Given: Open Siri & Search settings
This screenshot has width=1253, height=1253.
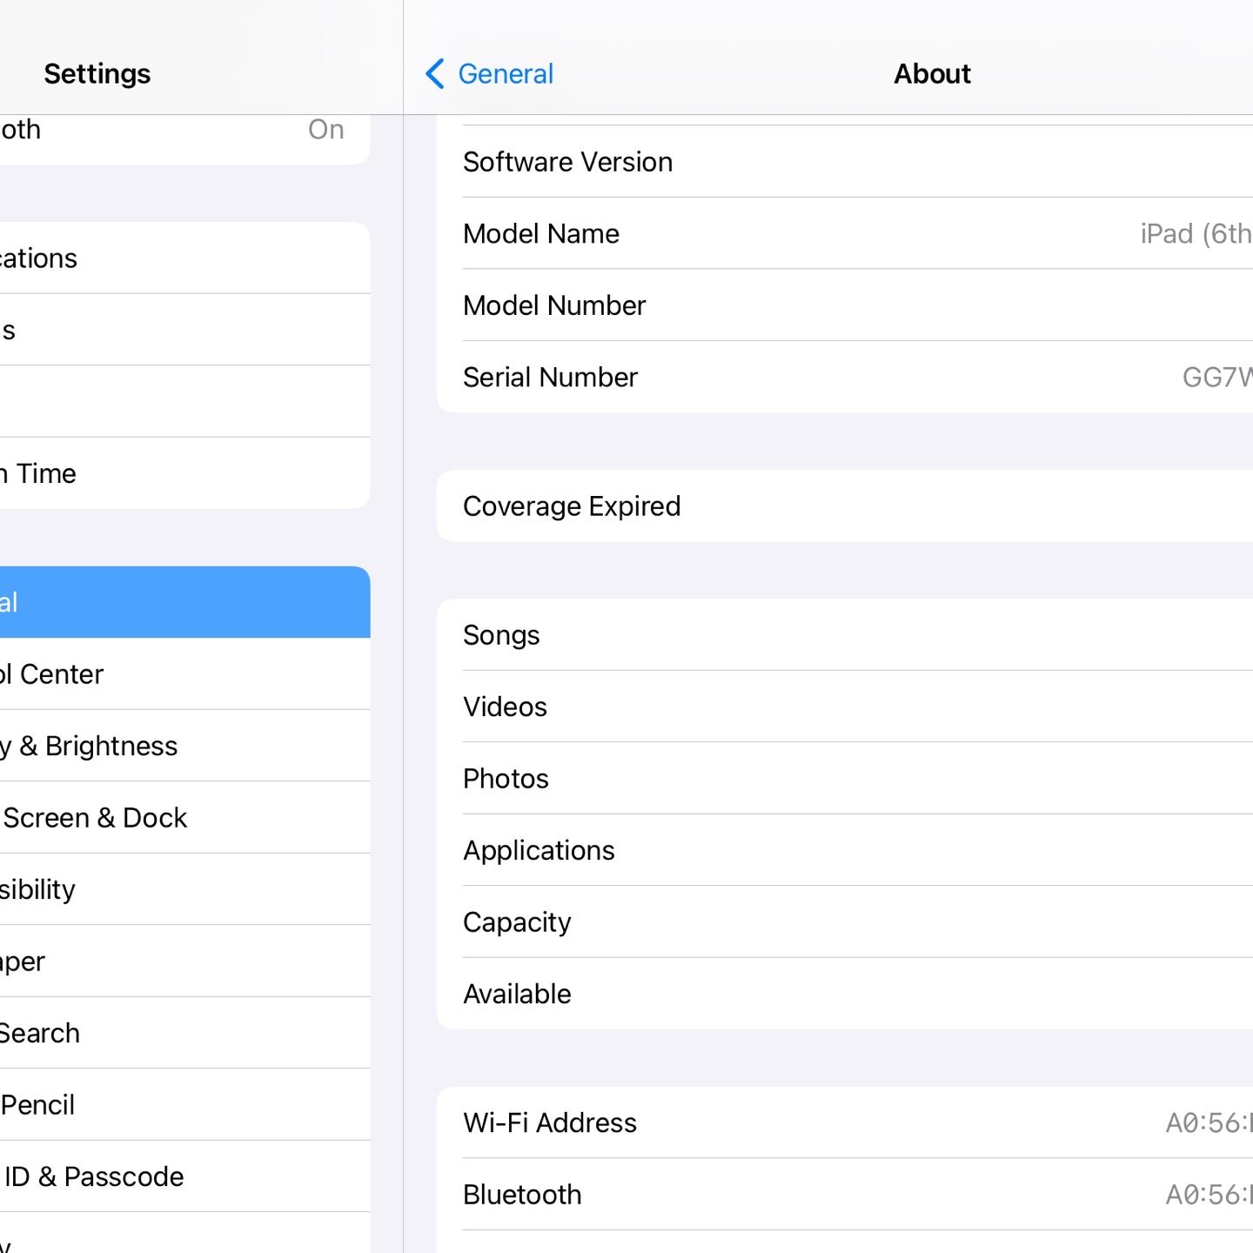Looking at the screenshot, I should [x=184, y=1033].
